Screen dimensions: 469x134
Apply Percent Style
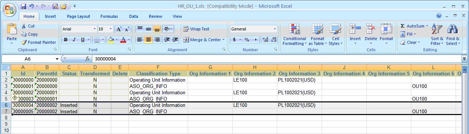(247, 40)
